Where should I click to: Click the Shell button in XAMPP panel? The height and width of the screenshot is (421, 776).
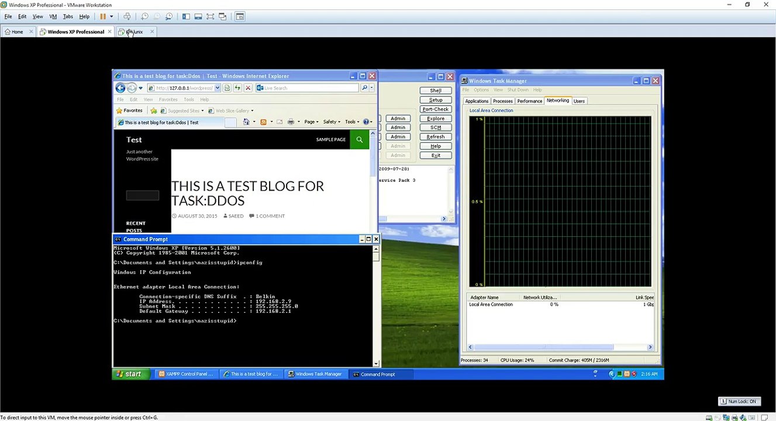coord(436,91)
